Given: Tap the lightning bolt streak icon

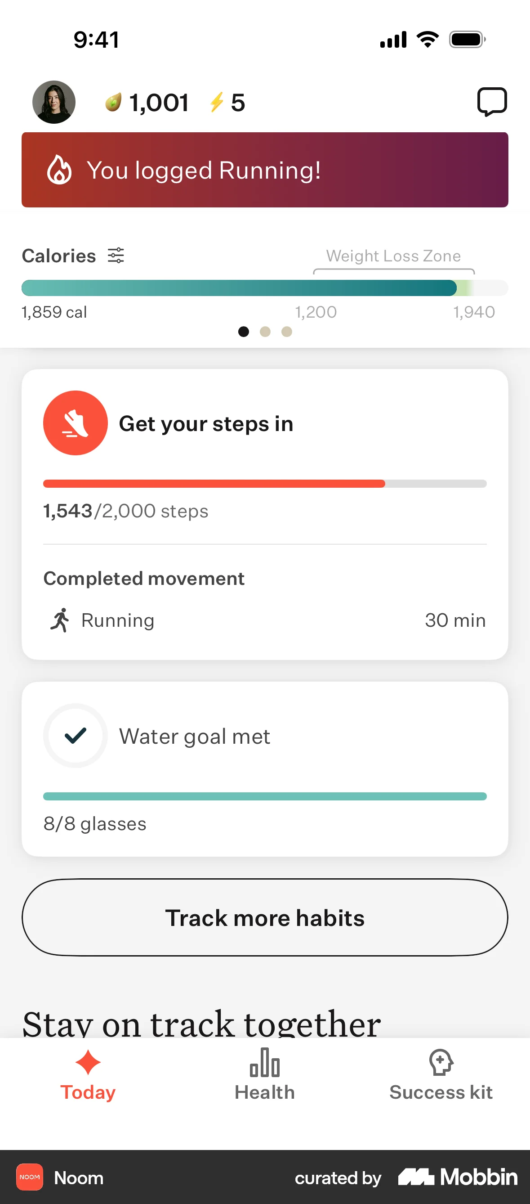Looking at the screenshot, I should pyautogui.click(x=216, y=102).
